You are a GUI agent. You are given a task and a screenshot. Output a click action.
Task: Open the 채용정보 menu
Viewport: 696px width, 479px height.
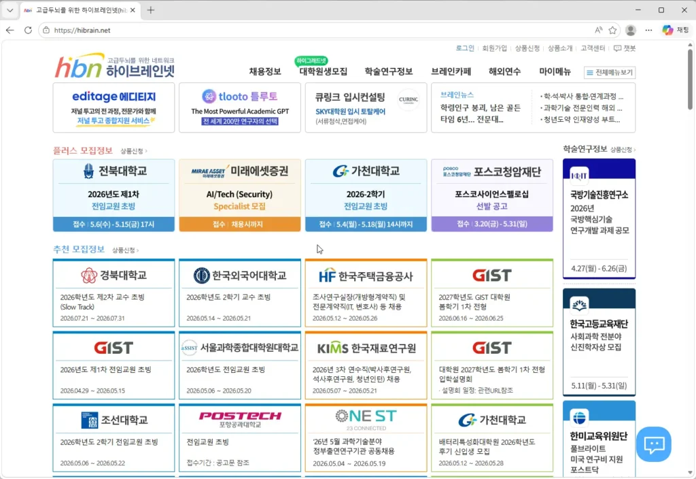265,71
